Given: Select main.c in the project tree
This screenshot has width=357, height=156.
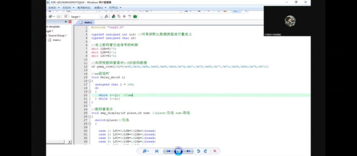Looking at the screenshot, I should (x=57, y=40).
